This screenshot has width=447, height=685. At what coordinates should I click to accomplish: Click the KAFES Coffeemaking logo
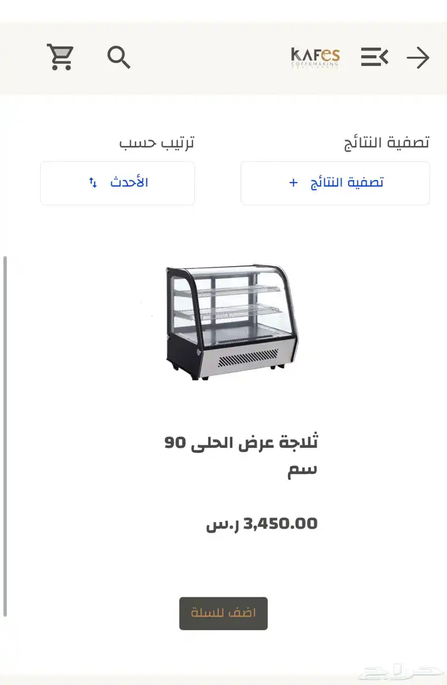[314, 58]
